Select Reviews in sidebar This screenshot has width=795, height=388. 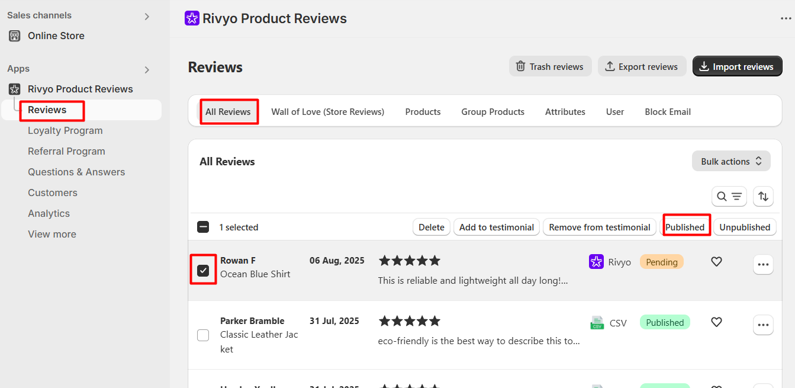[x=47, y=110]
